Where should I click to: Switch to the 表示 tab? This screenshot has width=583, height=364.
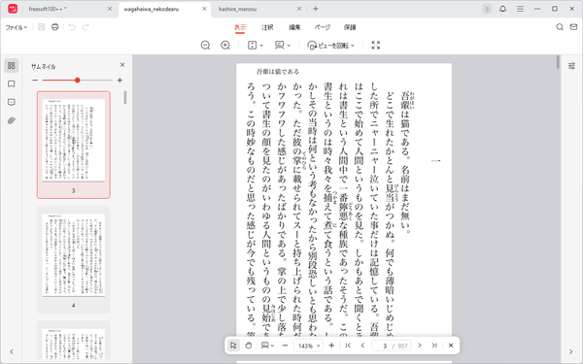(x=240, y=27)
